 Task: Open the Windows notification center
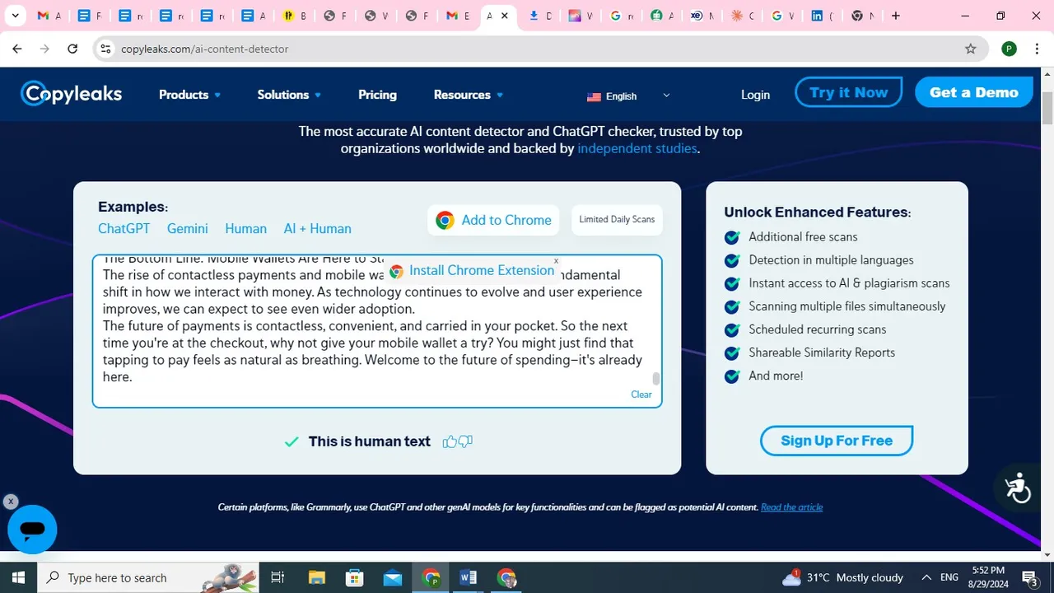(1029, 577)
